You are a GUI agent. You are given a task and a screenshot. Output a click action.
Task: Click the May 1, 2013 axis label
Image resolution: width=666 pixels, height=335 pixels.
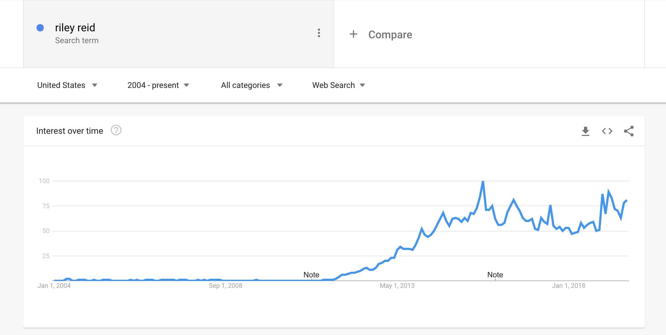click(x=397, y=286)
